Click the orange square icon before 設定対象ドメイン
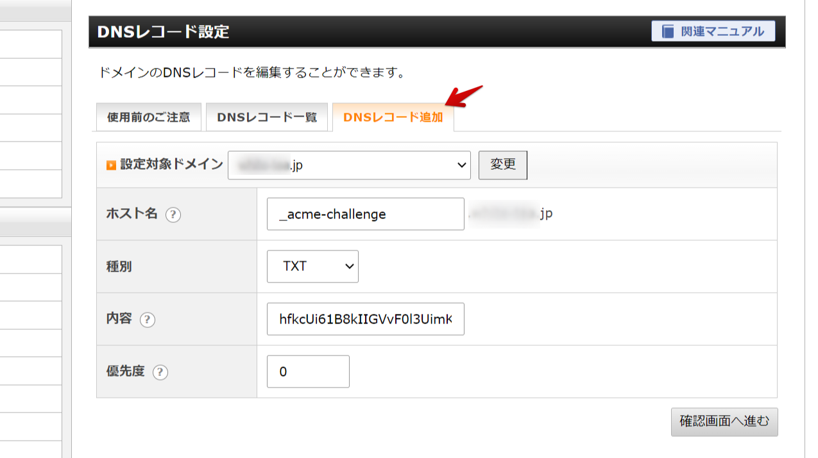Viewport: 818px width, 458px height. pos(111,165)
